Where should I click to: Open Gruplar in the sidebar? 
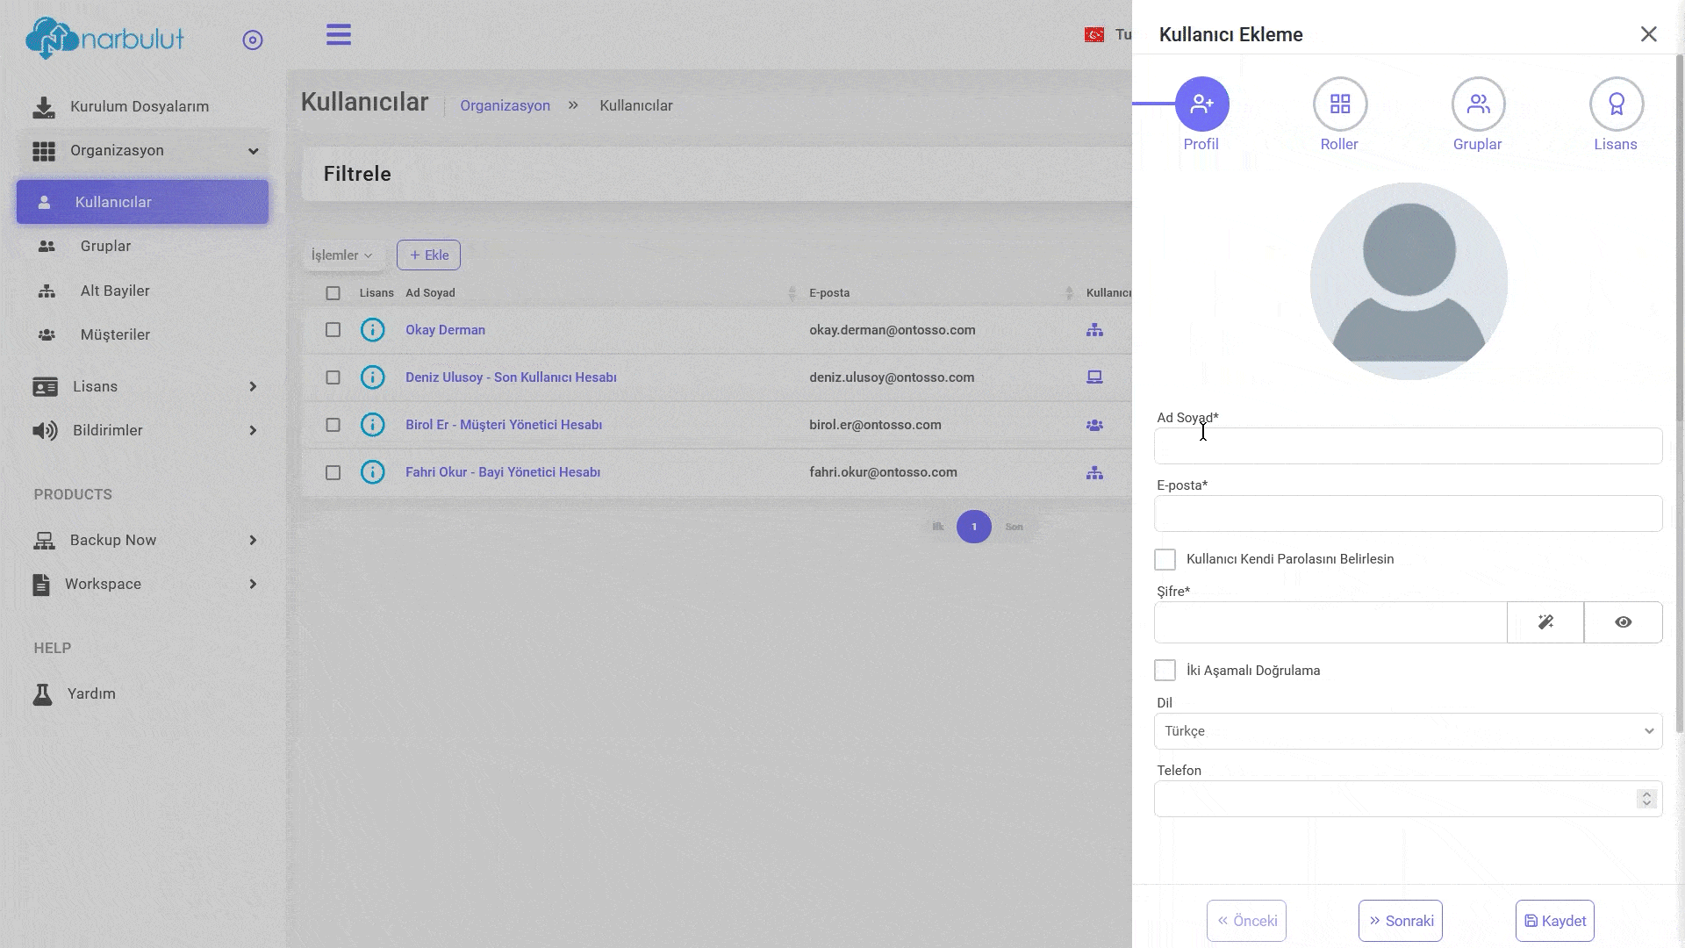coord(105,247)
